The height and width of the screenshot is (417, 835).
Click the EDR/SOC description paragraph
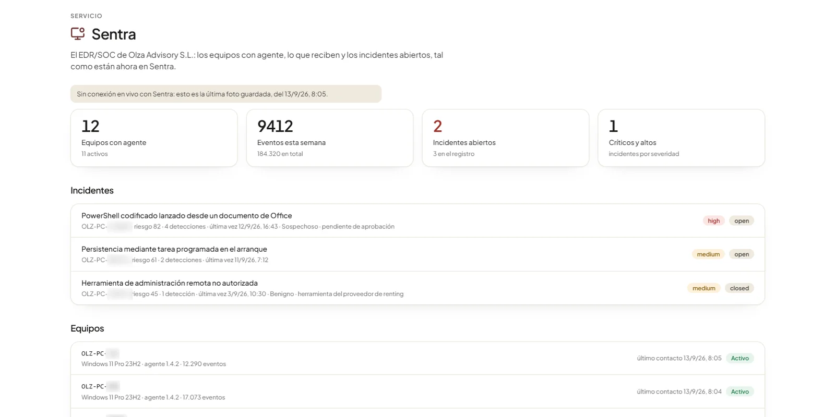pyautogui.click(x=257, y=60)
